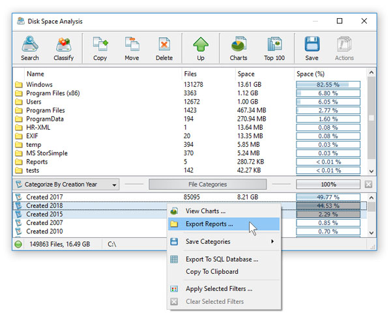Click the 149863 Files, 16.49 GB status

(x=59, y=245)
